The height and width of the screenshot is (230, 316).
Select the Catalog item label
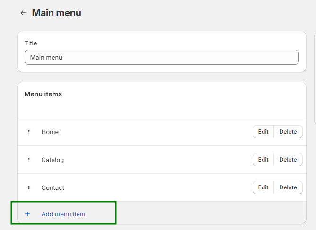point(53,160)
